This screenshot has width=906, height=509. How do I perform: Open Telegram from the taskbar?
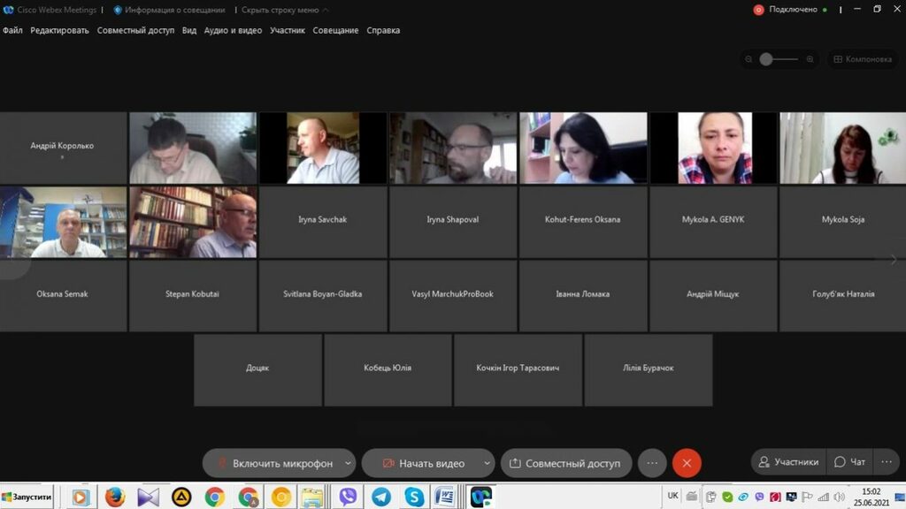(x=381, y=498)
